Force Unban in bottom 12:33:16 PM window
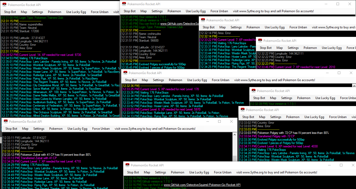 pyautogui.click(x=223, y=172)
